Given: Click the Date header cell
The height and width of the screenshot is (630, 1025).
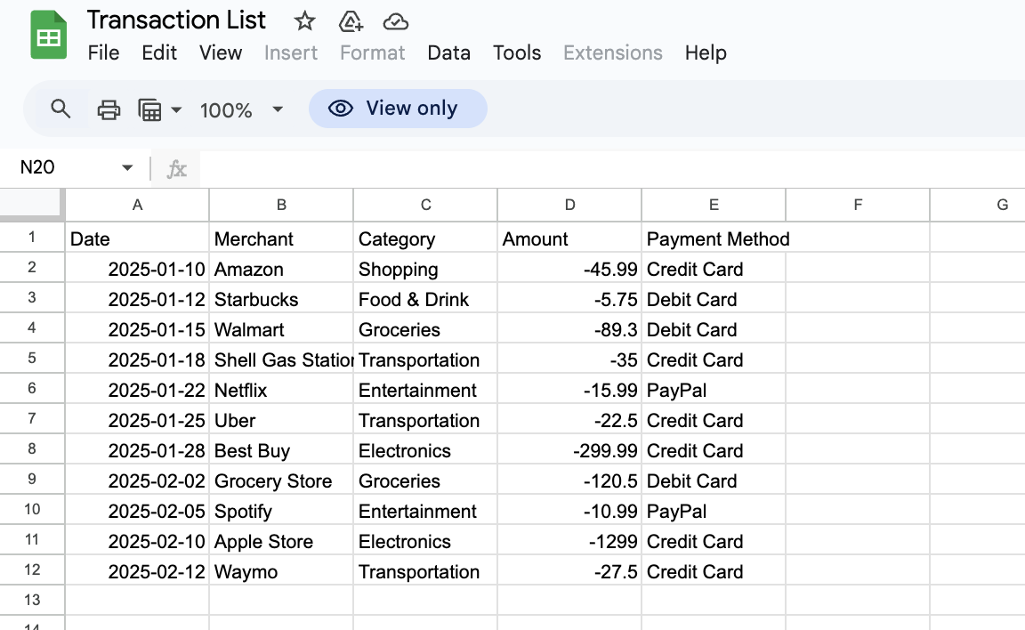Looking at the screenshot, I should click(137, 238).
